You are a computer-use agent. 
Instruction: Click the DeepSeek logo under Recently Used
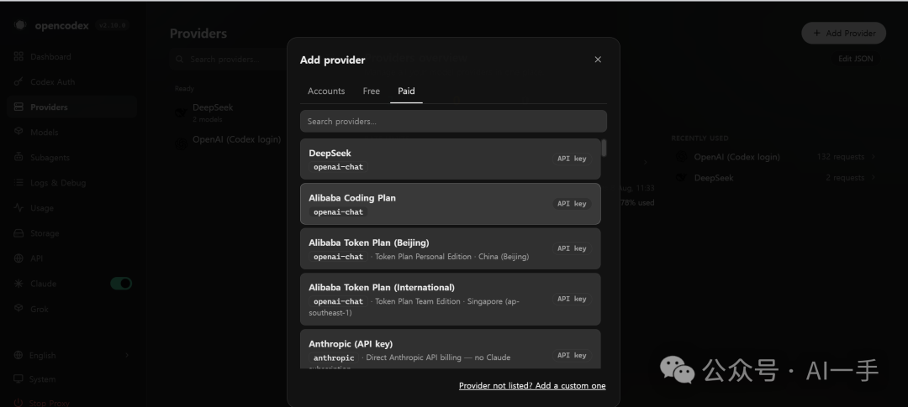click(682, 177)
